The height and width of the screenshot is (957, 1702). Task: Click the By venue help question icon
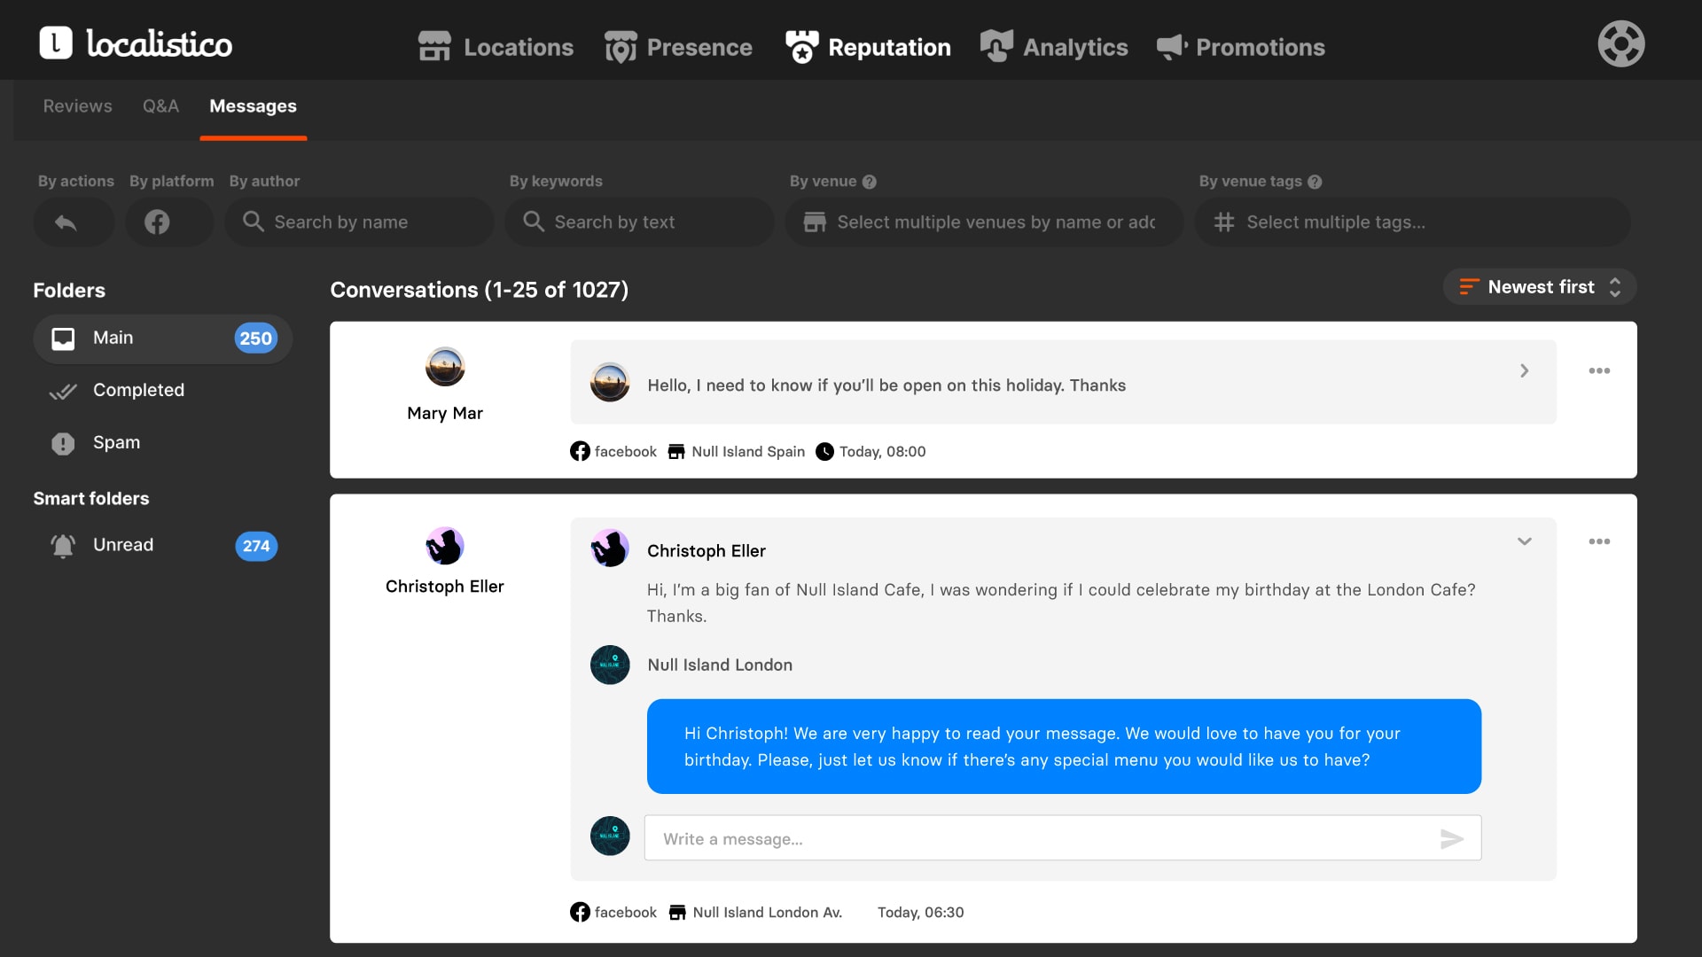(x=870, y=182)
